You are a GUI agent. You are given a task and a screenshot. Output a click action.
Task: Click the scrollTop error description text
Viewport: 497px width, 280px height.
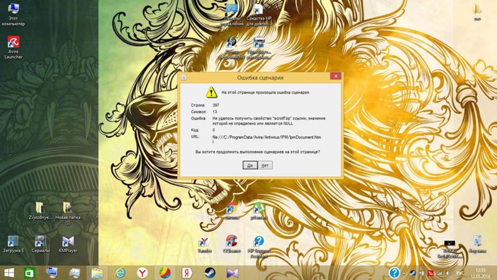[269, 121]
